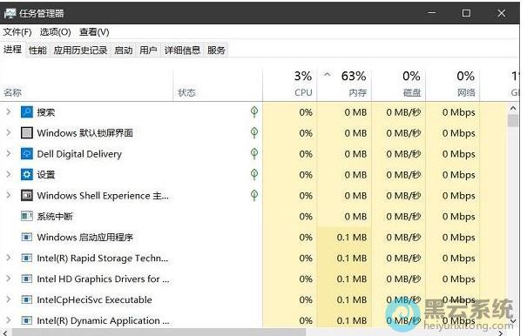Image resolution: width=527 pixels, height=336 pixels.
Task: Click the Windows Shell Experience icon
Action: pos(26,195)
